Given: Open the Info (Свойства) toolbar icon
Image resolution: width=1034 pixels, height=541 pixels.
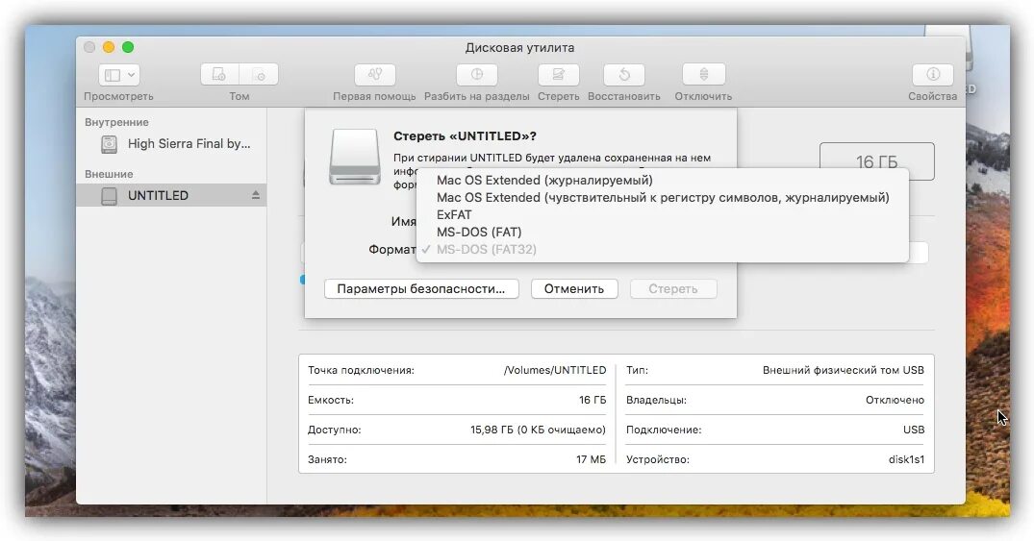Looking at the screenshot, I should [x=932, y=75].
